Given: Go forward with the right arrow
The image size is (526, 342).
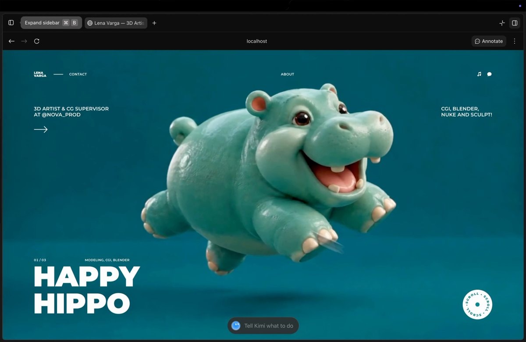Looking at the screenshot, I should click(24, 41).
